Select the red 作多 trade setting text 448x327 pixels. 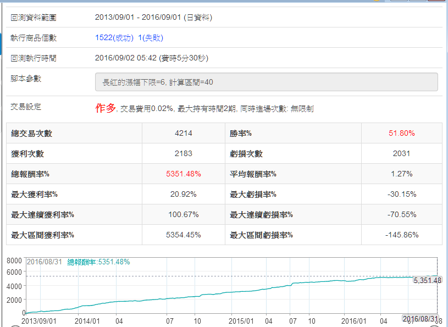(x=106, y=108)
